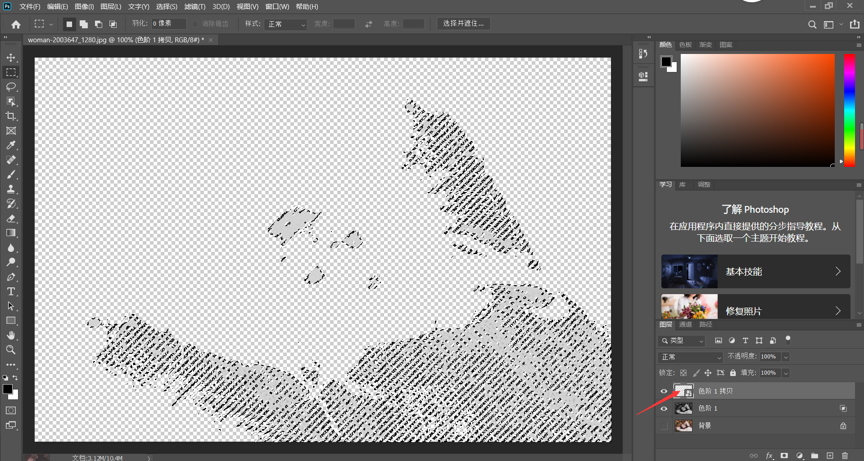The height and width of the screenshot is (461, 864).
Task: Open the search icon at top right
Action: pyautogui.click(x=812, y=25)
